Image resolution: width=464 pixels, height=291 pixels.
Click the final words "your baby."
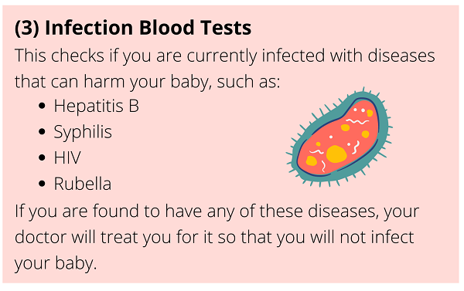point(56,263)
